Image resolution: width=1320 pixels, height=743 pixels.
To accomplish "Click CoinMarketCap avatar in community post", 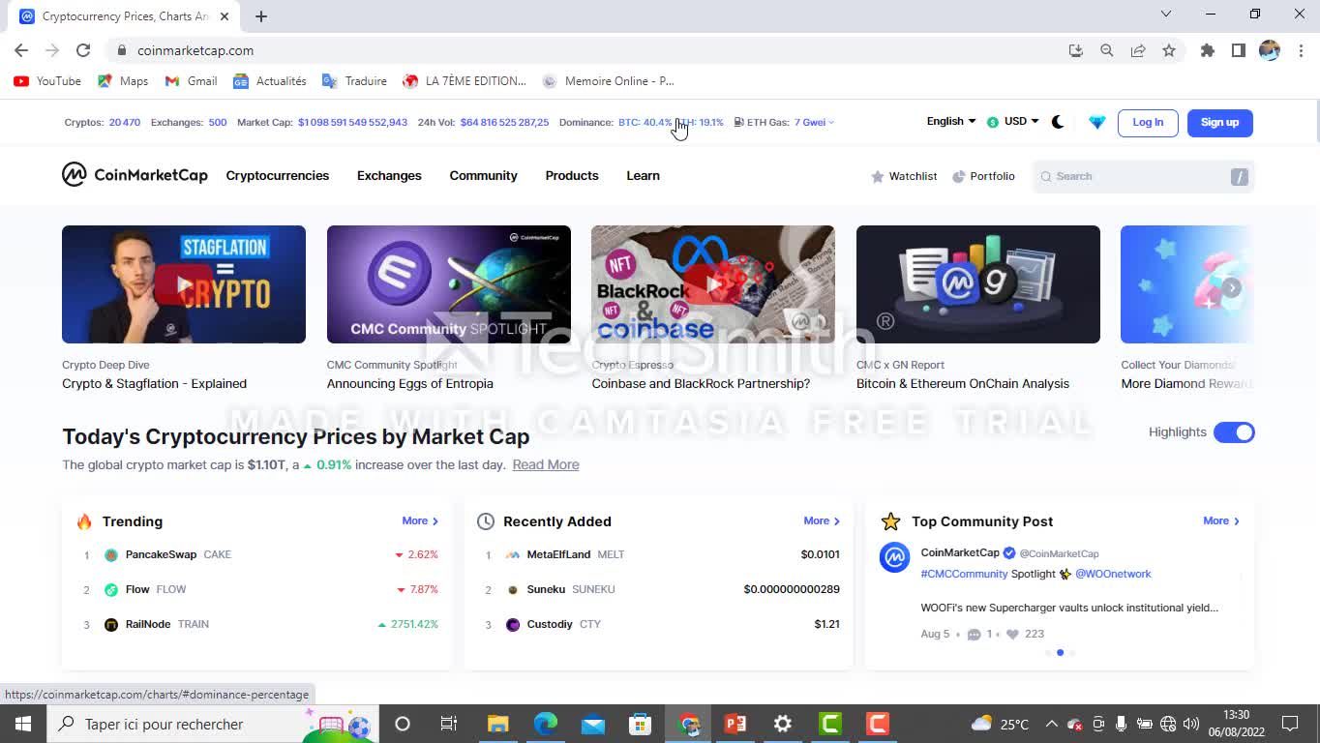I will [x=895, y=557].
